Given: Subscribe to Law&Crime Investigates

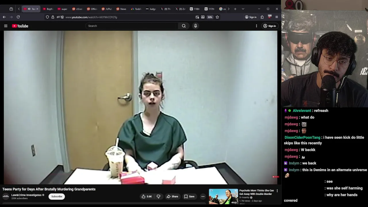Looking at the screenshot, I should [57, 196].
